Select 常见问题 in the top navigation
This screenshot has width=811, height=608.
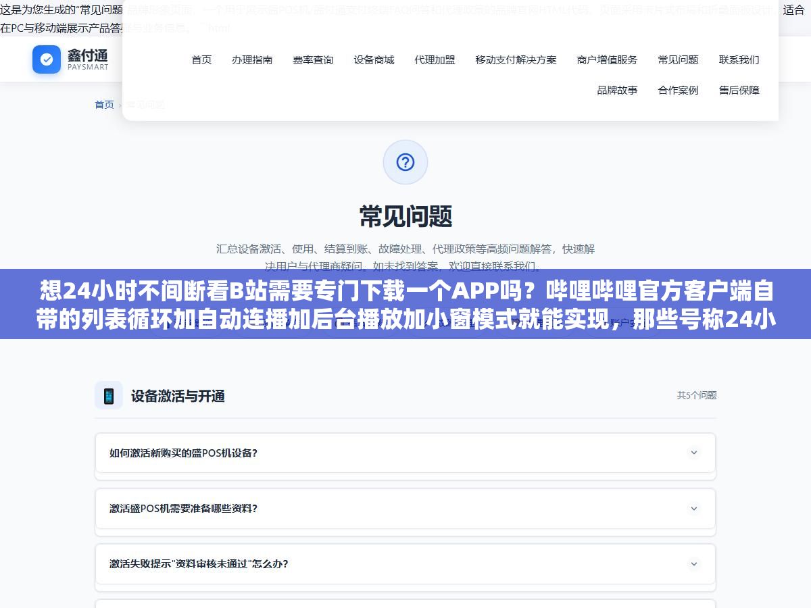point(678,59)
